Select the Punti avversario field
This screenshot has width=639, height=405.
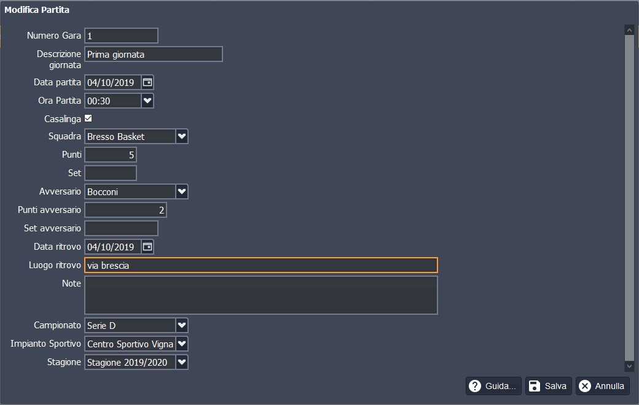click(125, 210)
